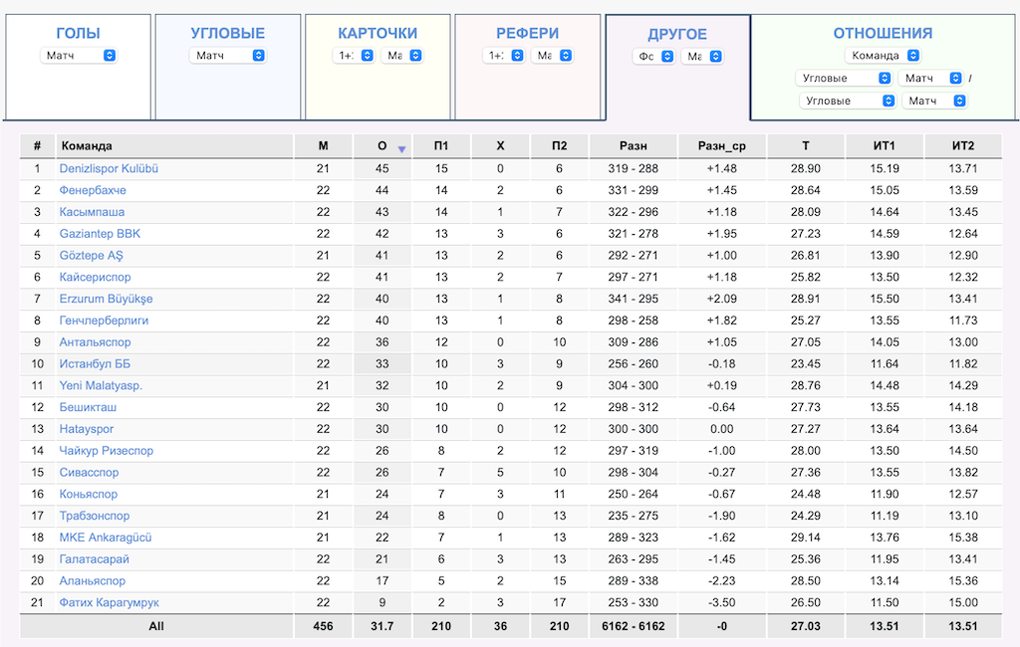Image resolution: width=1020 pixels, height=647 pixels.
Task: Open the Ма dropdown in ДРУГОЕ
Action: pyautogui.click(x=702, y=56)
